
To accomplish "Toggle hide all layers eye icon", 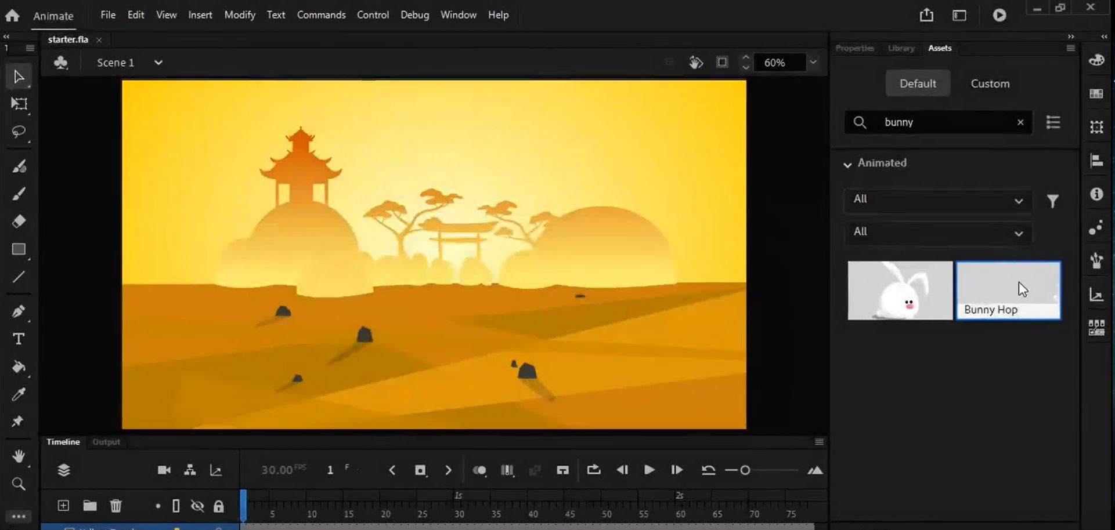I will tap(197, 506).
